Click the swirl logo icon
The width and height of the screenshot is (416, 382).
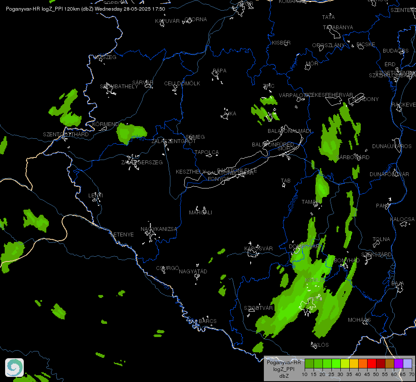14,367
